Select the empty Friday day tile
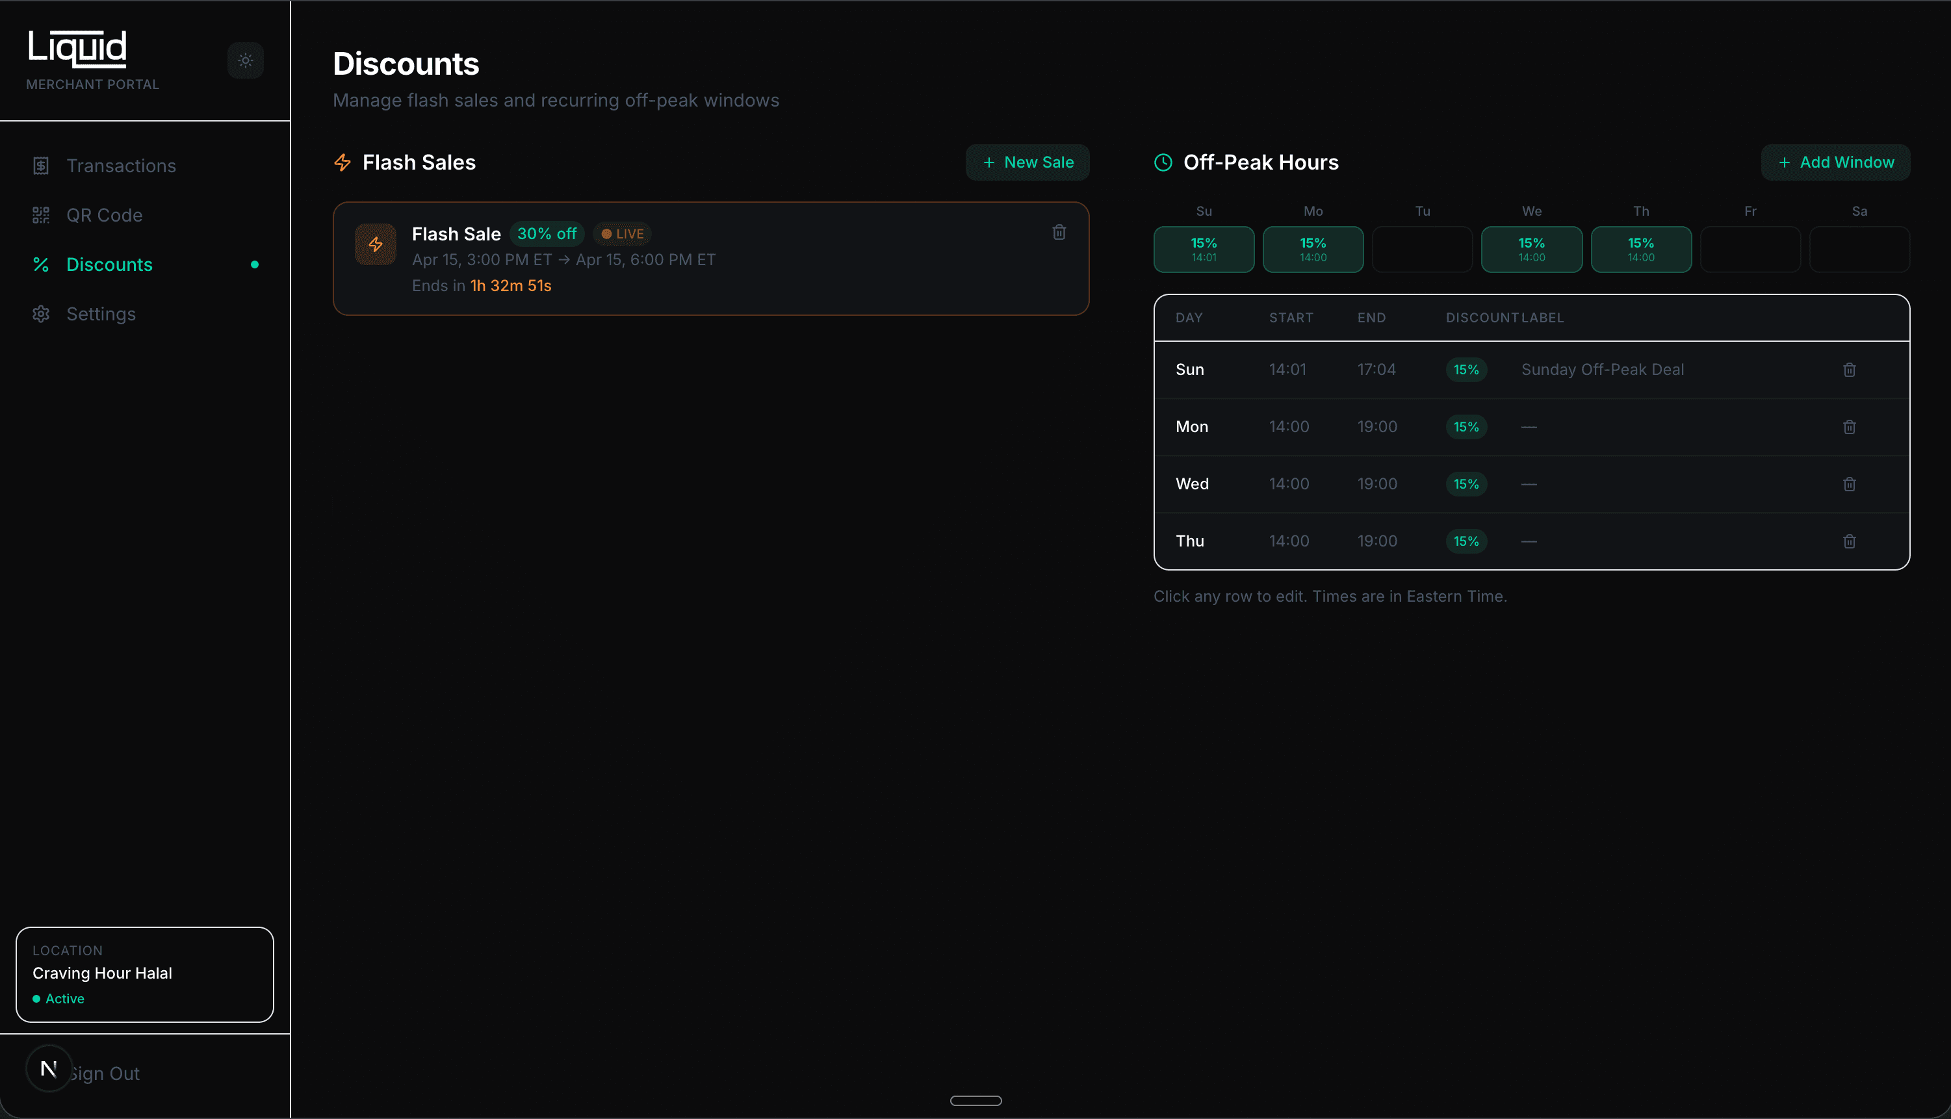 point(1749,249)
